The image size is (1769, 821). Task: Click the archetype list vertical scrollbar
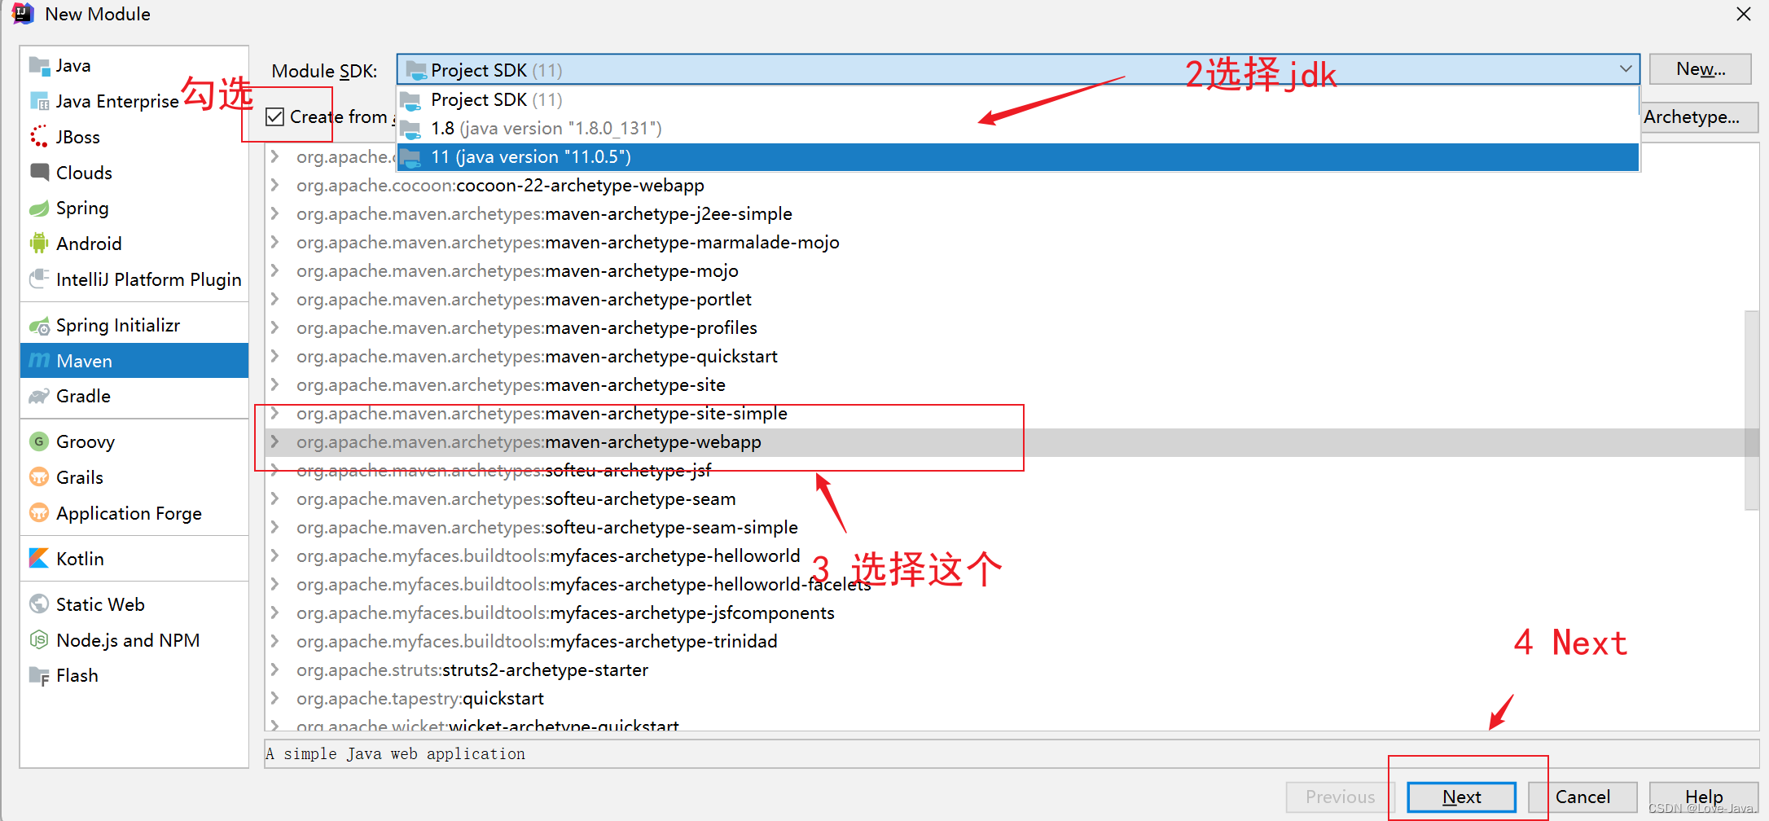1752,410
